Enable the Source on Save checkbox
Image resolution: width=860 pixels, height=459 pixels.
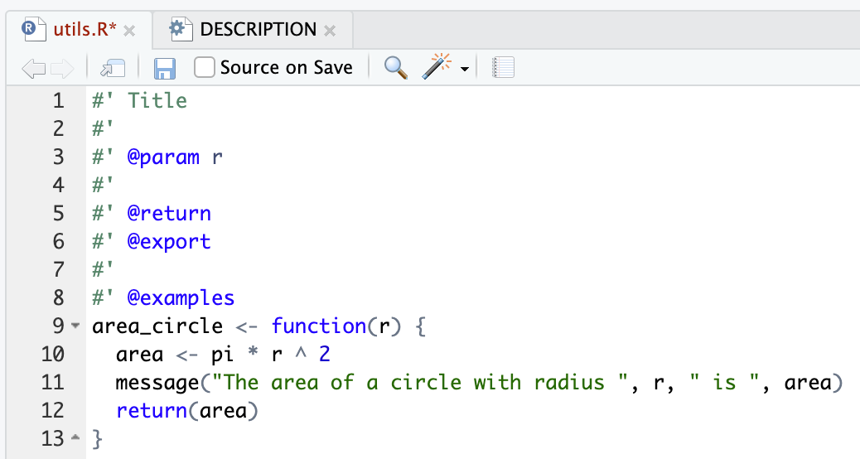(x=205, y=68)
